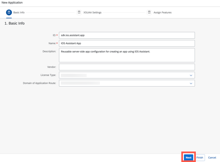
Task: Click the 'Description:' label
Action: 49,51
